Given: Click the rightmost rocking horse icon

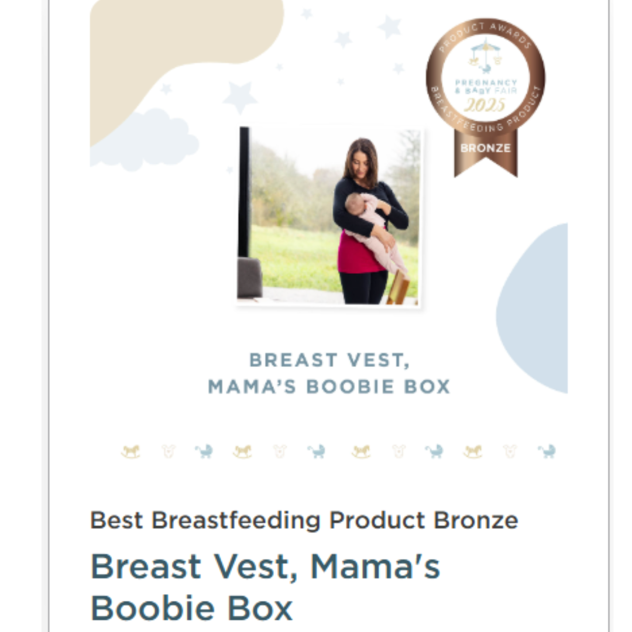Looking at the screenshot, I should (473, 451).
